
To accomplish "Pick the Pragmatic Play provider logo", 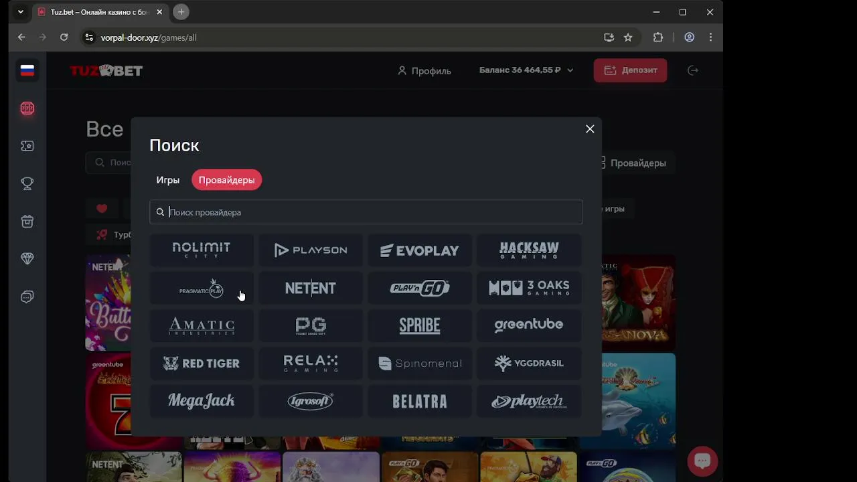I will pos(202,288).
